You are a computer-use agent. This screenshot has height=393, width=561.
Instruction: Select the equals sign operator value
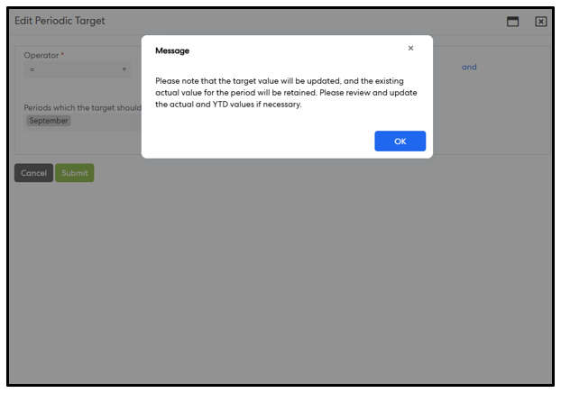coord(32,69)
